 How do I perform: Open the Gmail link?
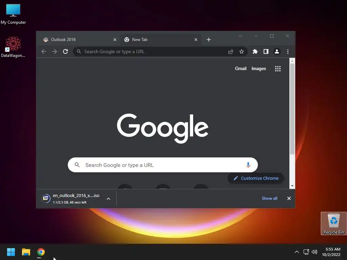click(241, 68)
